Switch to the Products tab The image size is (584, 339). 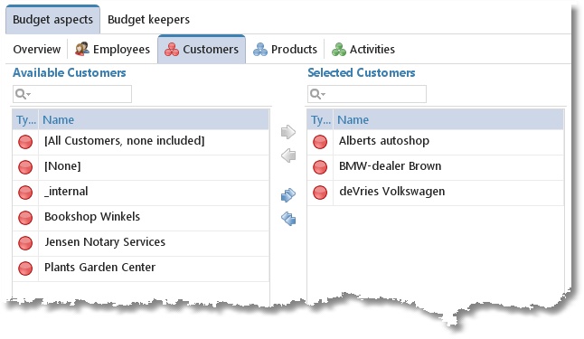[285, 49]
